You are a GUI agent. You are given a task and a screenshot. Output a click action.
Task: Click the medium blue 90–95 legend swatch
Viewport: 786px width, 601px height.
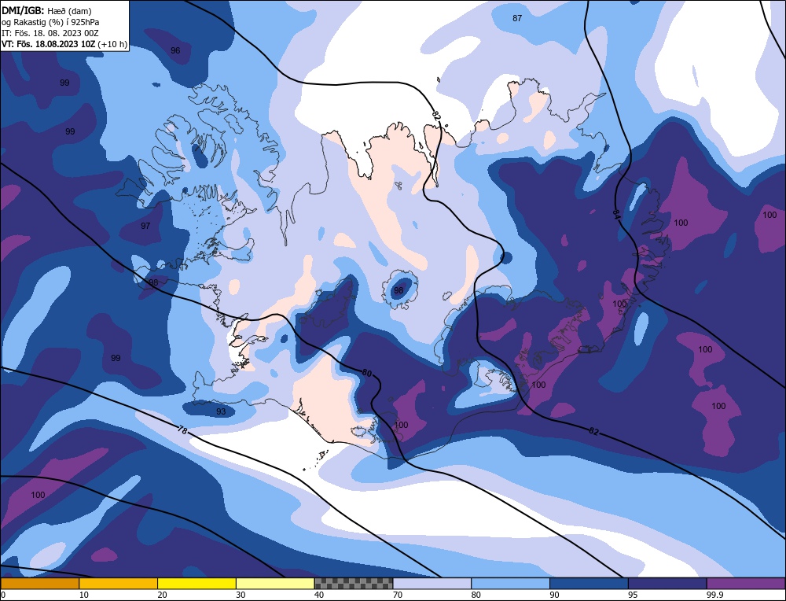click(x=589, y=584)
